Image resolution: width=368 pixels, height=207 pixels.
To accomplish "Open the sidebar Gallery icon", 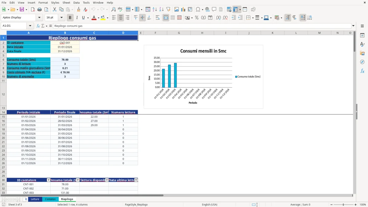I will point(362,53).
